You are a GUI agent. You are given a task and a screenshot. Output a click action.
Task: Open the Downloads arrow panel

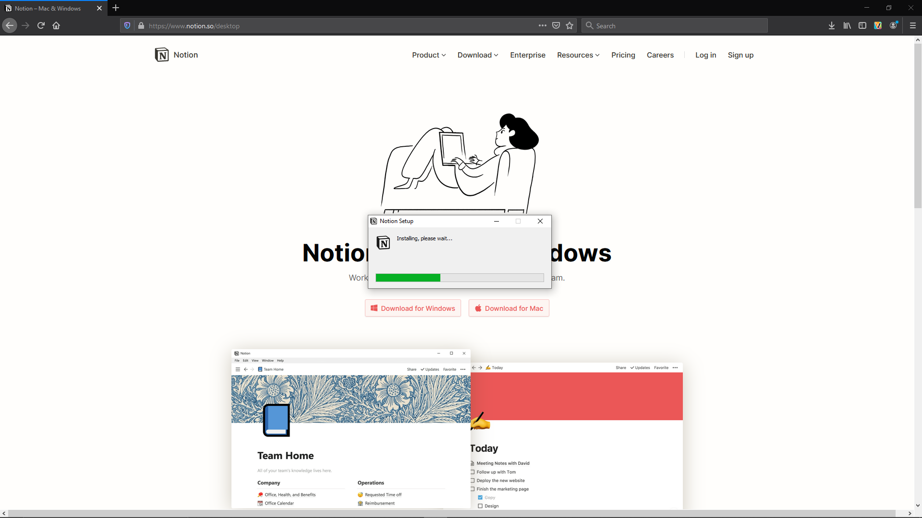tap(832, 25)
